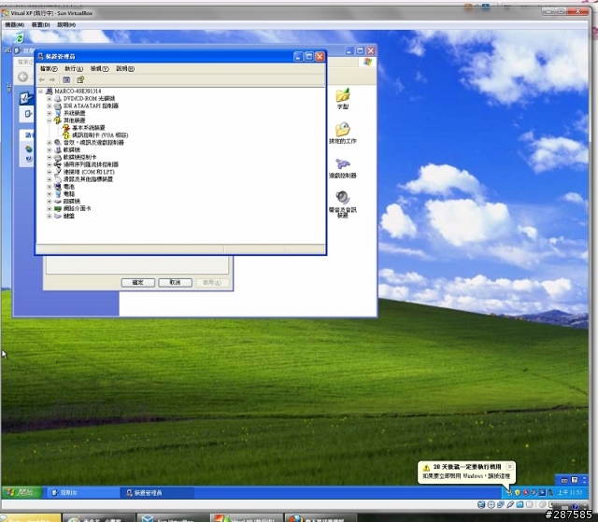
Task: Click the language bar keyboard icon
Action: click(564, 480)
